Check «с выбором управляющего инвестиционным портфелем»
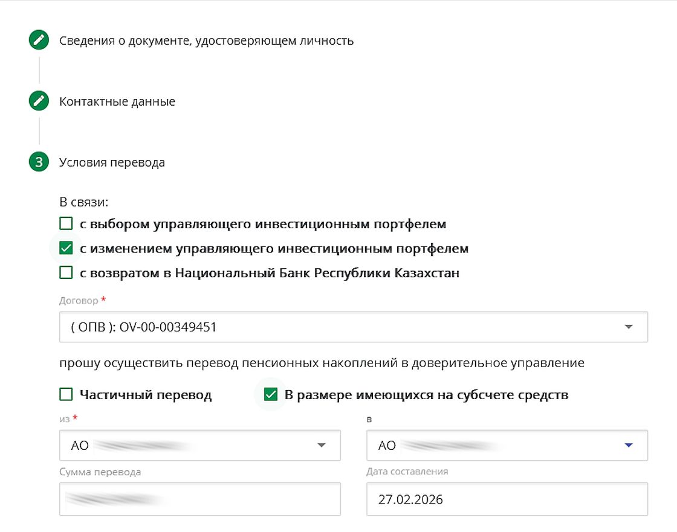Viewport: 677px width, 532px height. (66, 224)
